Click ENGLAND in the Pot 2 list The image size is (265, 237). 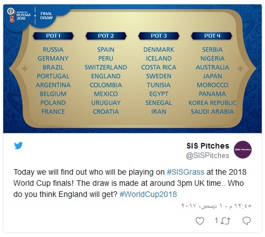pyautogui.click(x=106, y=76)
